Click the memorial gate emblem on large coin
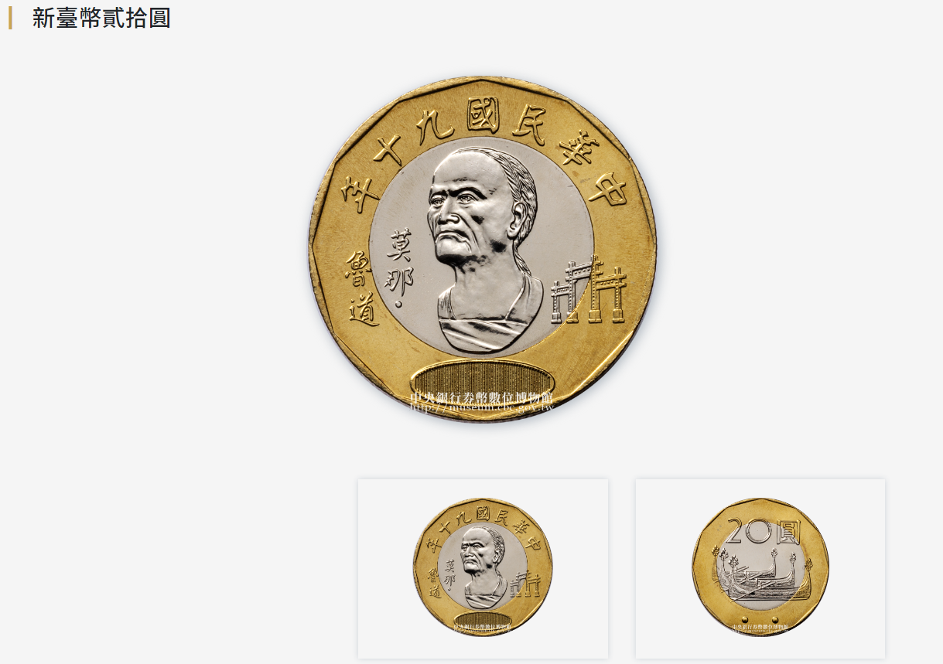This screenshot has height=664, width=943. 589,291
